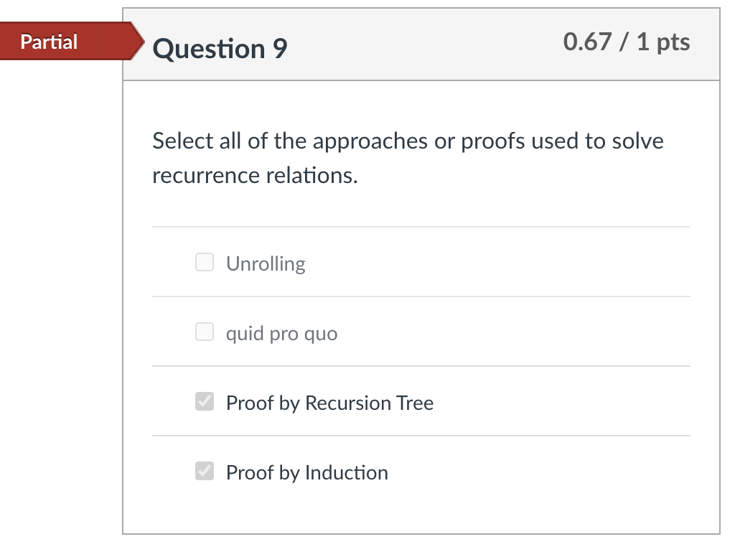Toggle the first answer option's checkbox
Image resolution: width=735 pixels, height=557 pixels.
pos(204,262)
